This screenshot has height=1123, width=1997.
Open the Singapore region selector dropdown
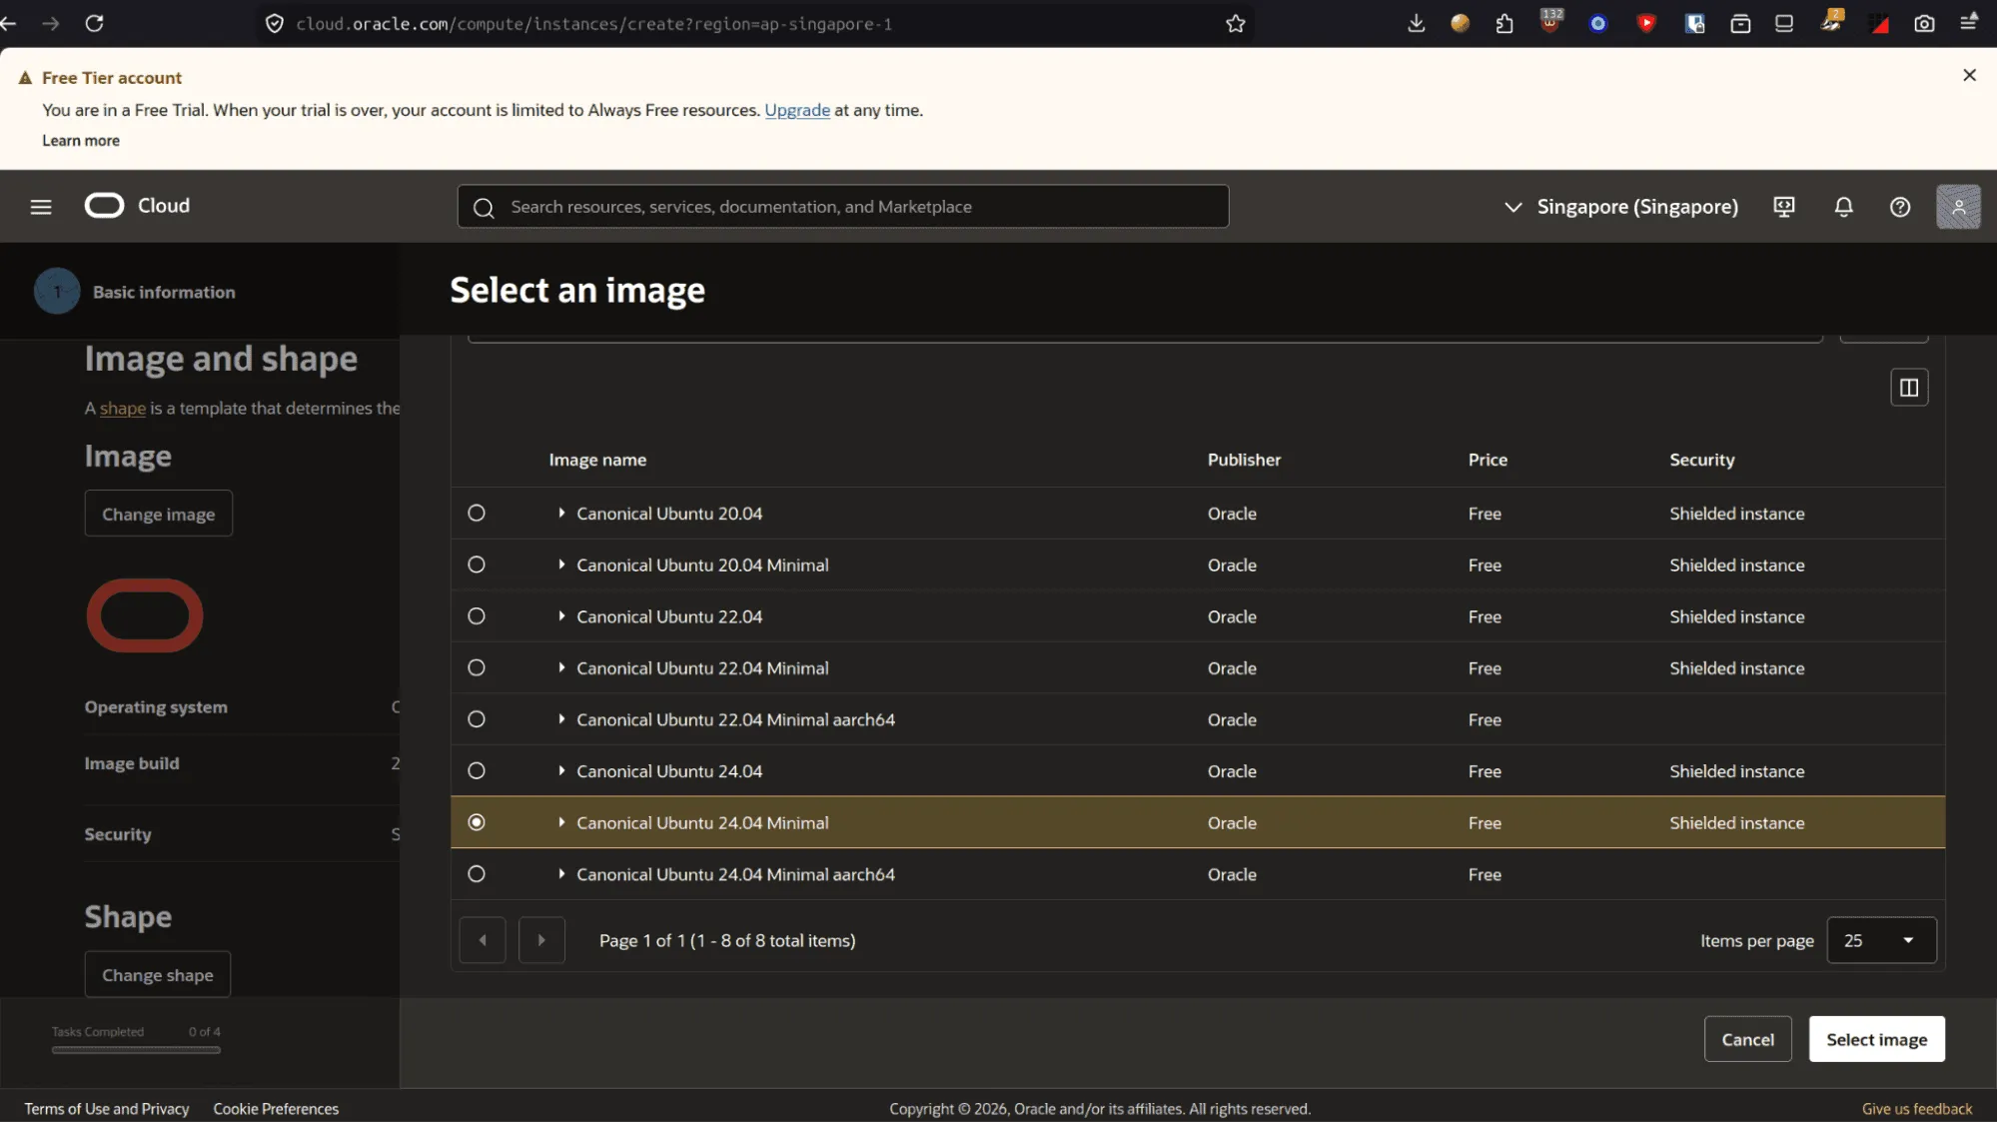1621,207
